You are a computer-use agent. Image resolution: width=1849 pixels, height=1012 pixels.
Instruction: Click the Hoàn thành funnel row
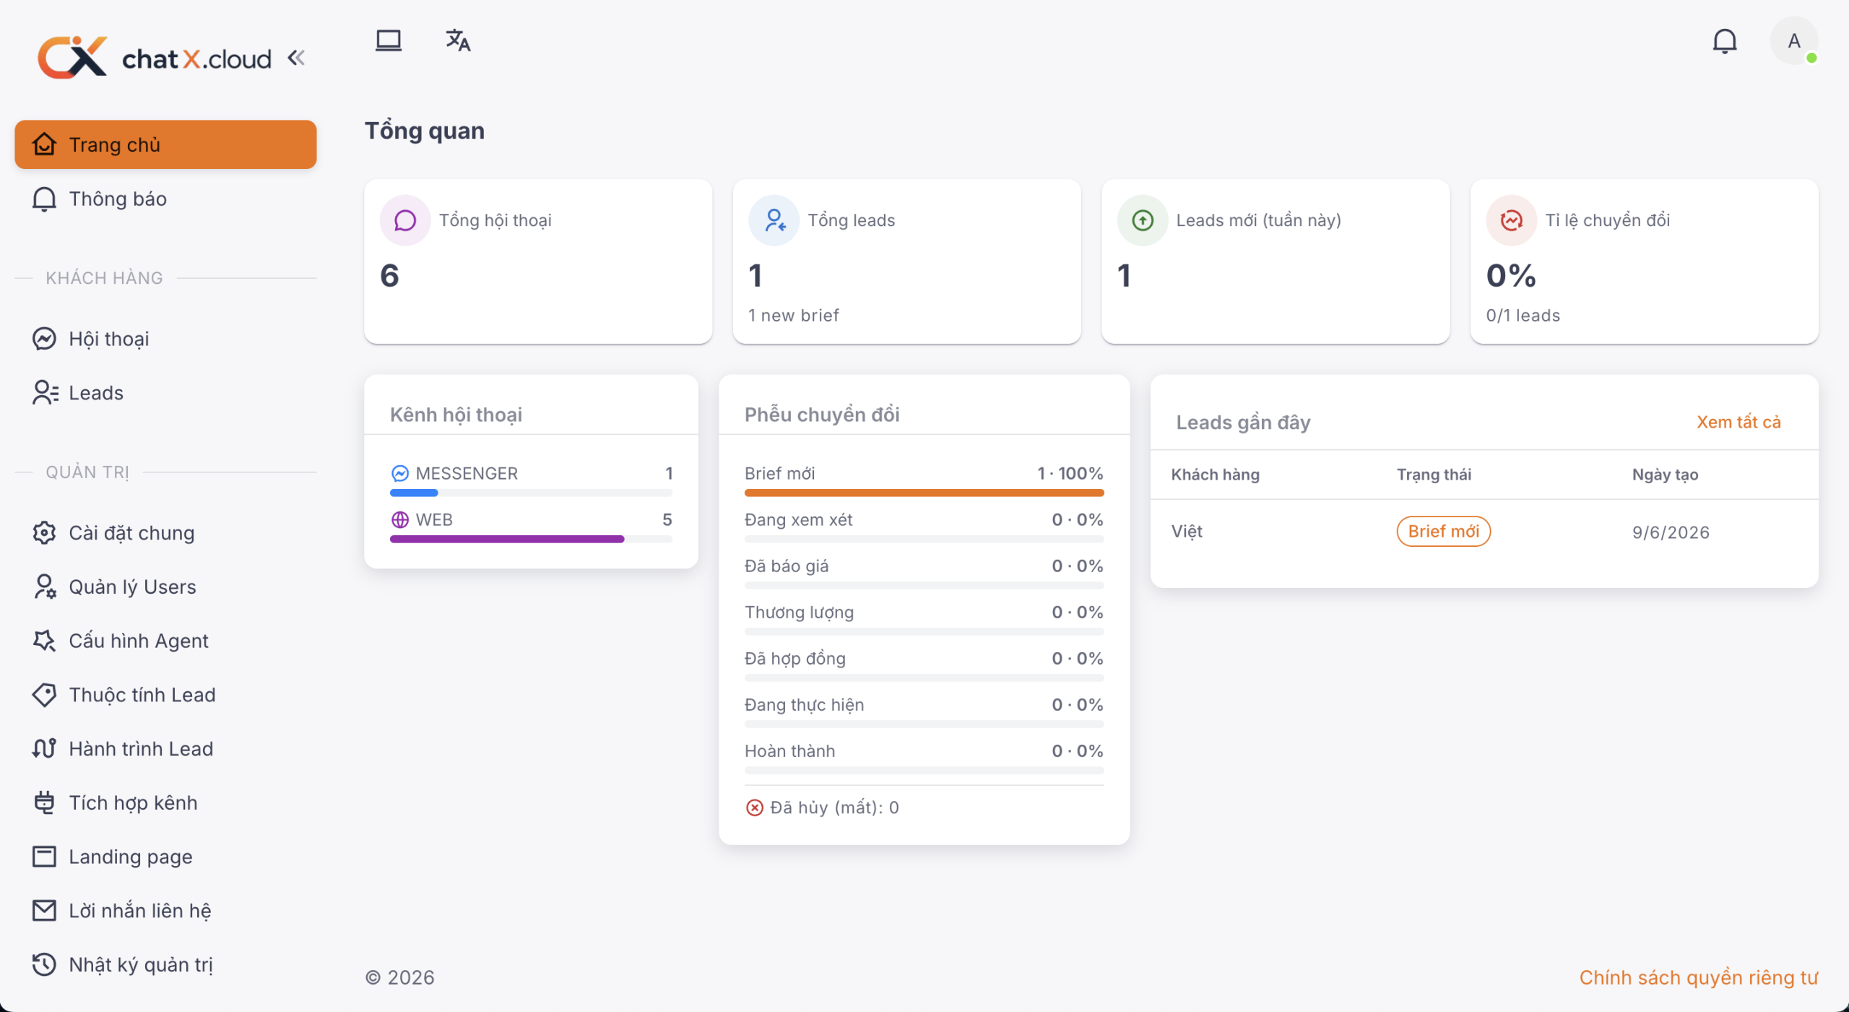coord(924,758)
